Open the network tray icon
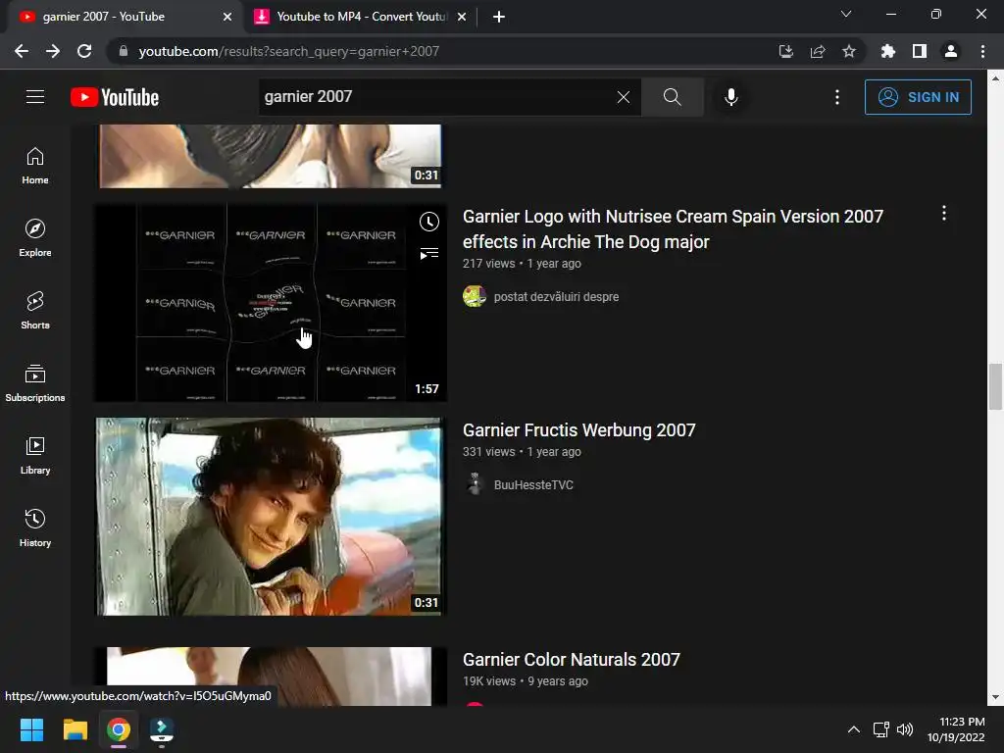The width and height of the screenshot is (1004, 753). tap(881, 729)
